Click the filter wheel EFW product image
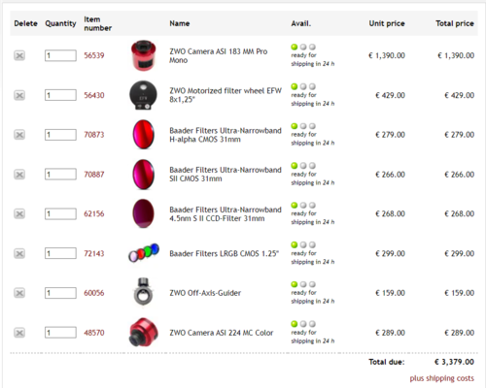486x388 pixels. click(x=143, y=95)
